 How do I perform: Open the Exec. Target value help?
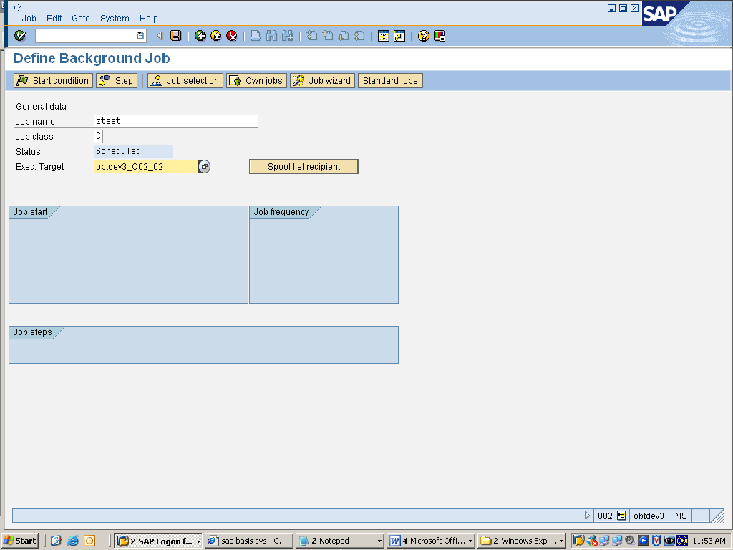(204, 165)
